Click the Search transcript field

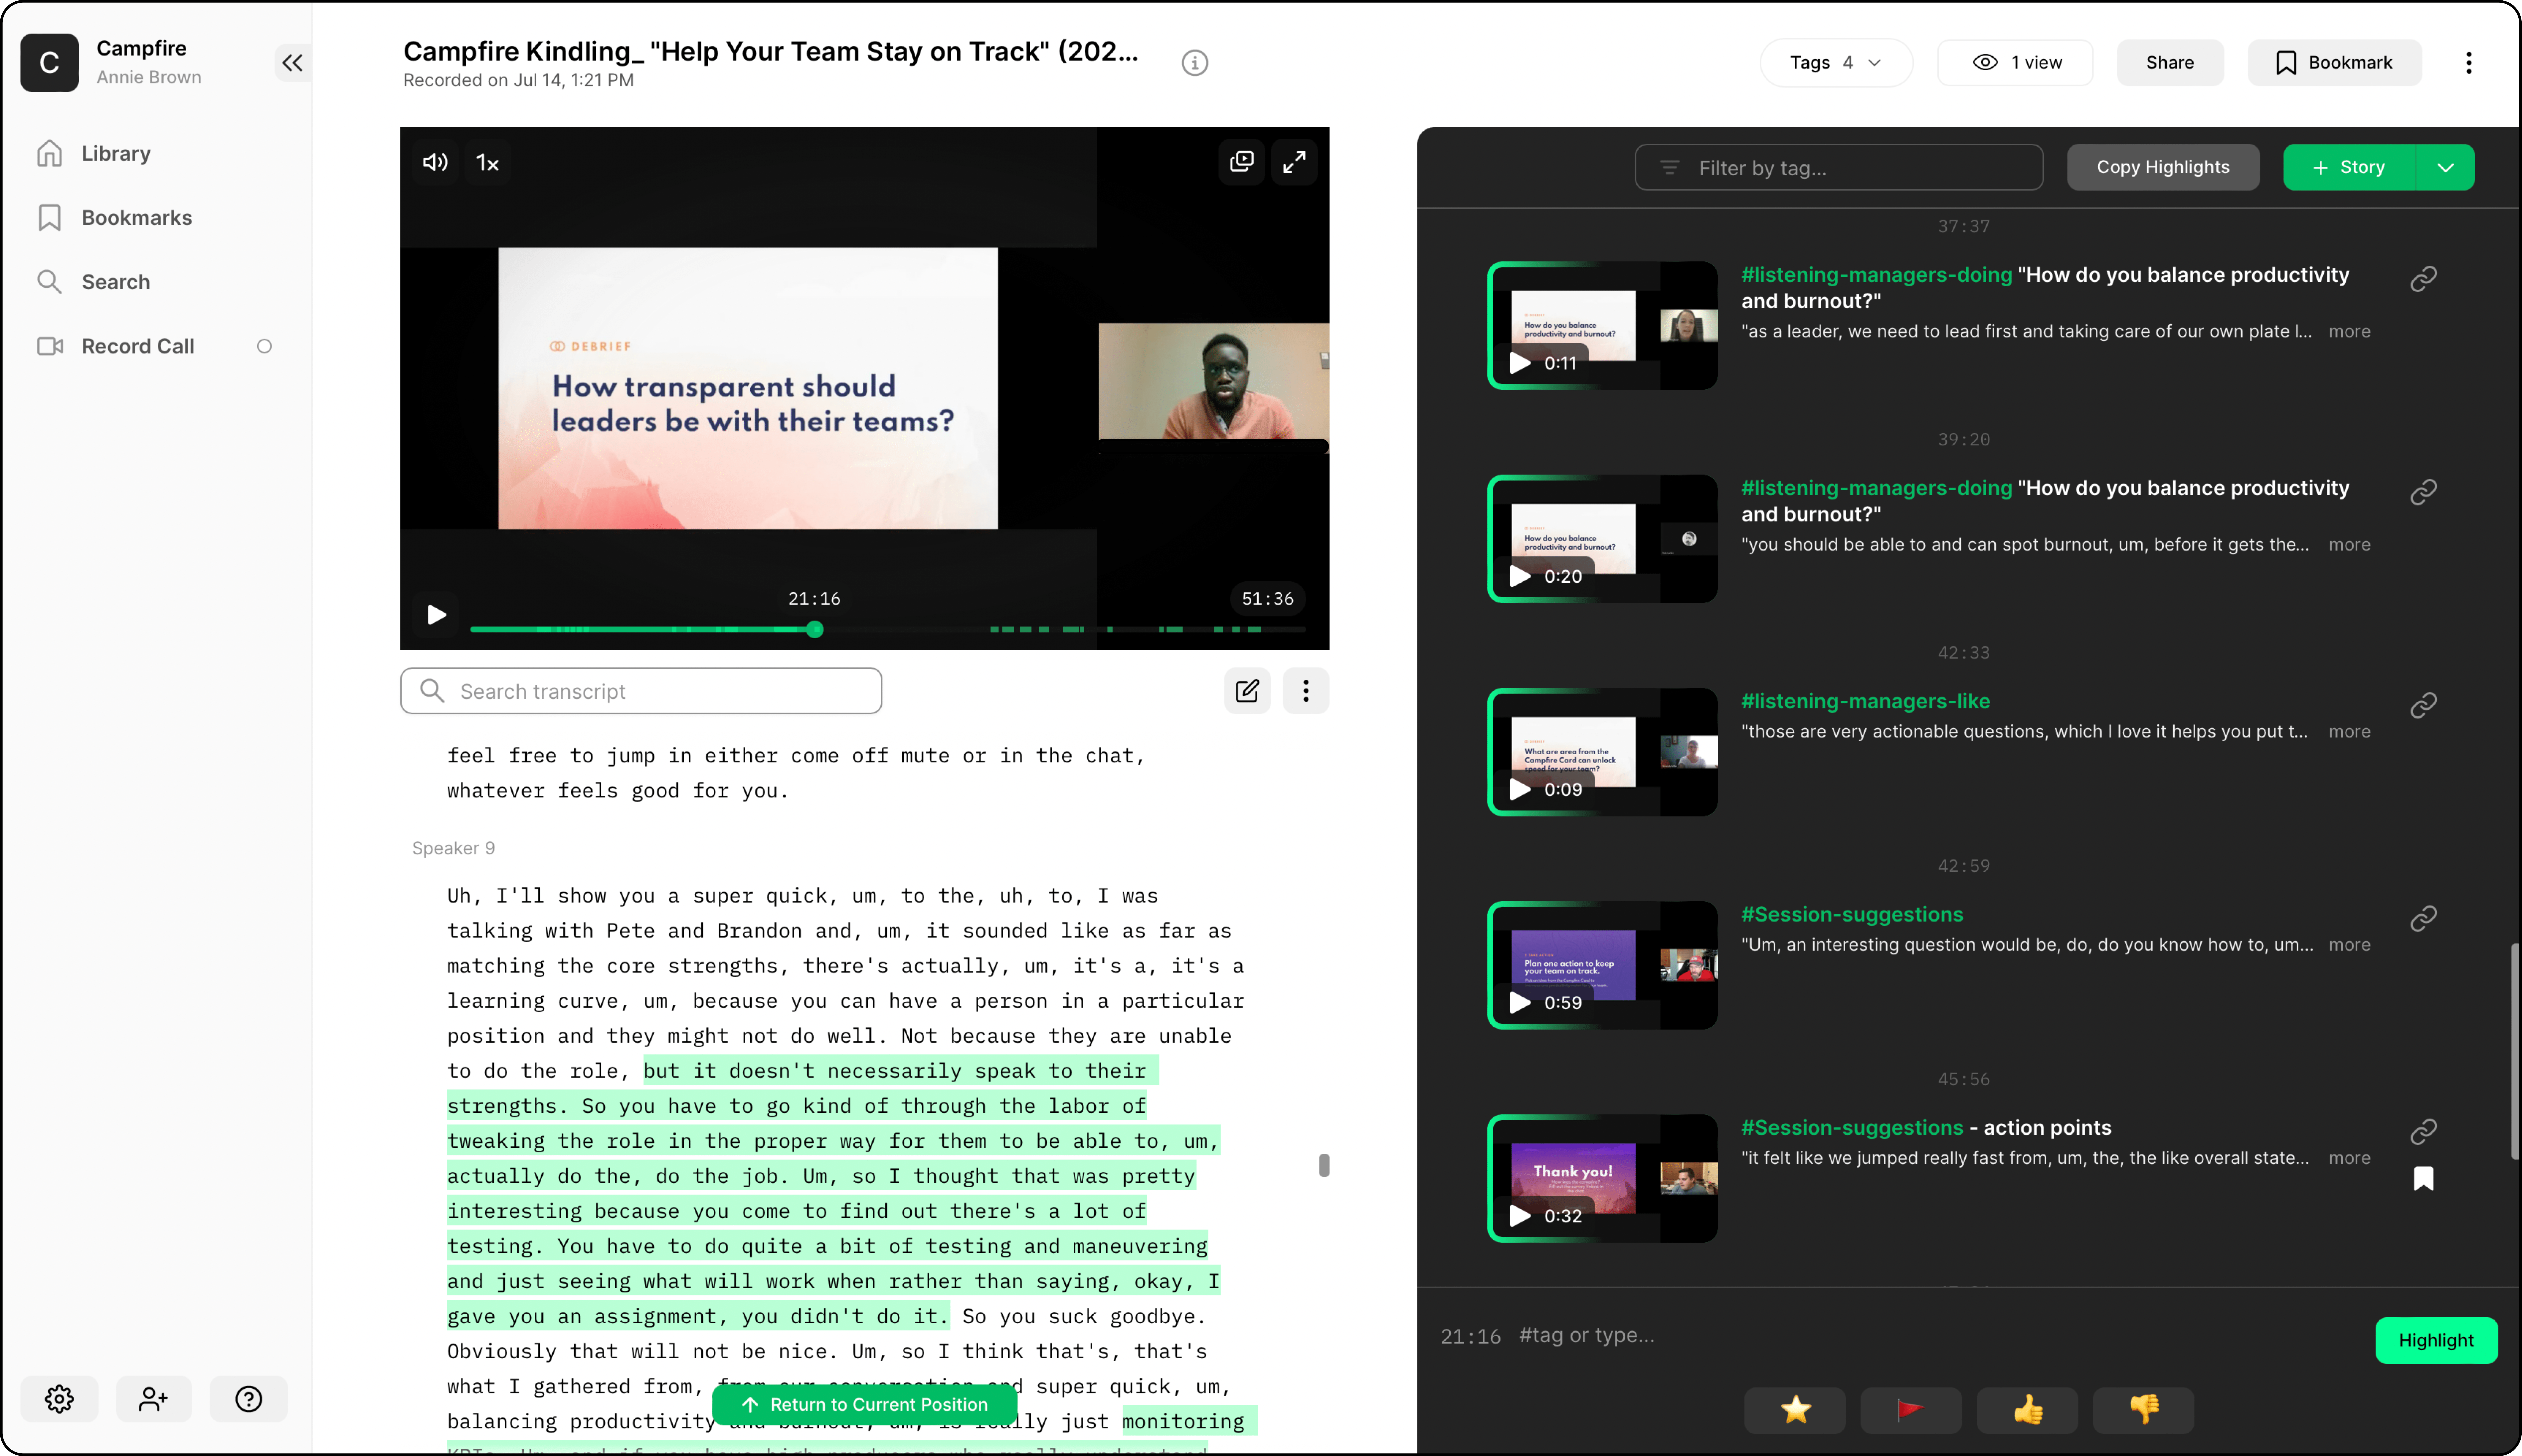(641, 691)
